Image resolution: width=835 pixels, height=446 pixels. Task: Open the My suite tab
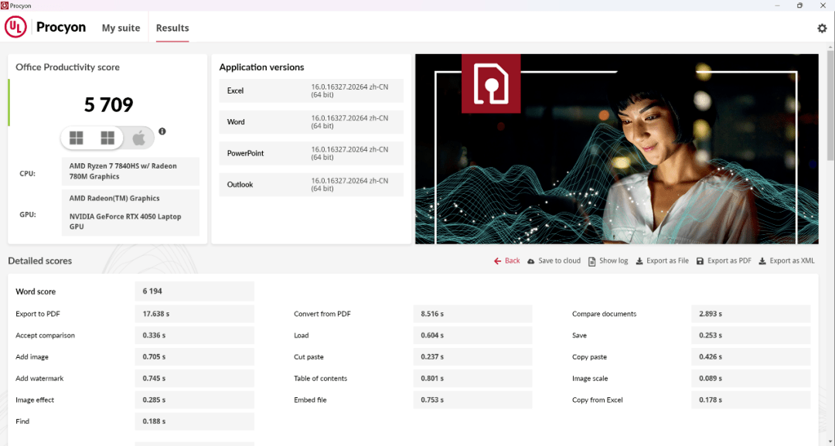(x=121, y=29)
